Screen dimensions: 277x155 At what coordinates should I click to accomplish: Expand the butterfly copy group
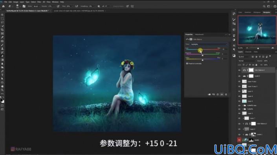coord(242,105)
